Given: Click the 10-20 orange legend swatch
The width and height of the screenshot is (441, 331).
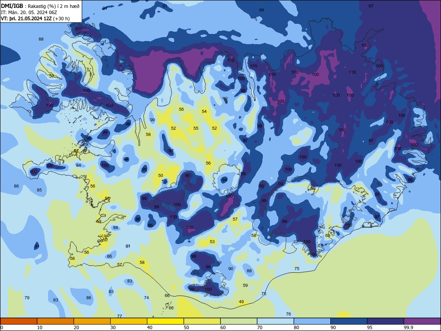Looking at the screenshot, I should 56,321.
